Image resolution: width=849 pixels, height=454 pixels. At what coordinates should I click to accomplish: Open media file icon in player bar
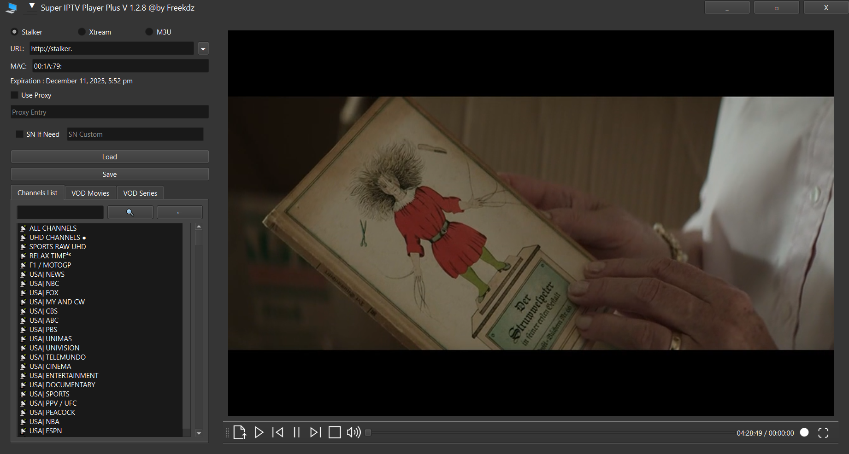pos(240,432)
